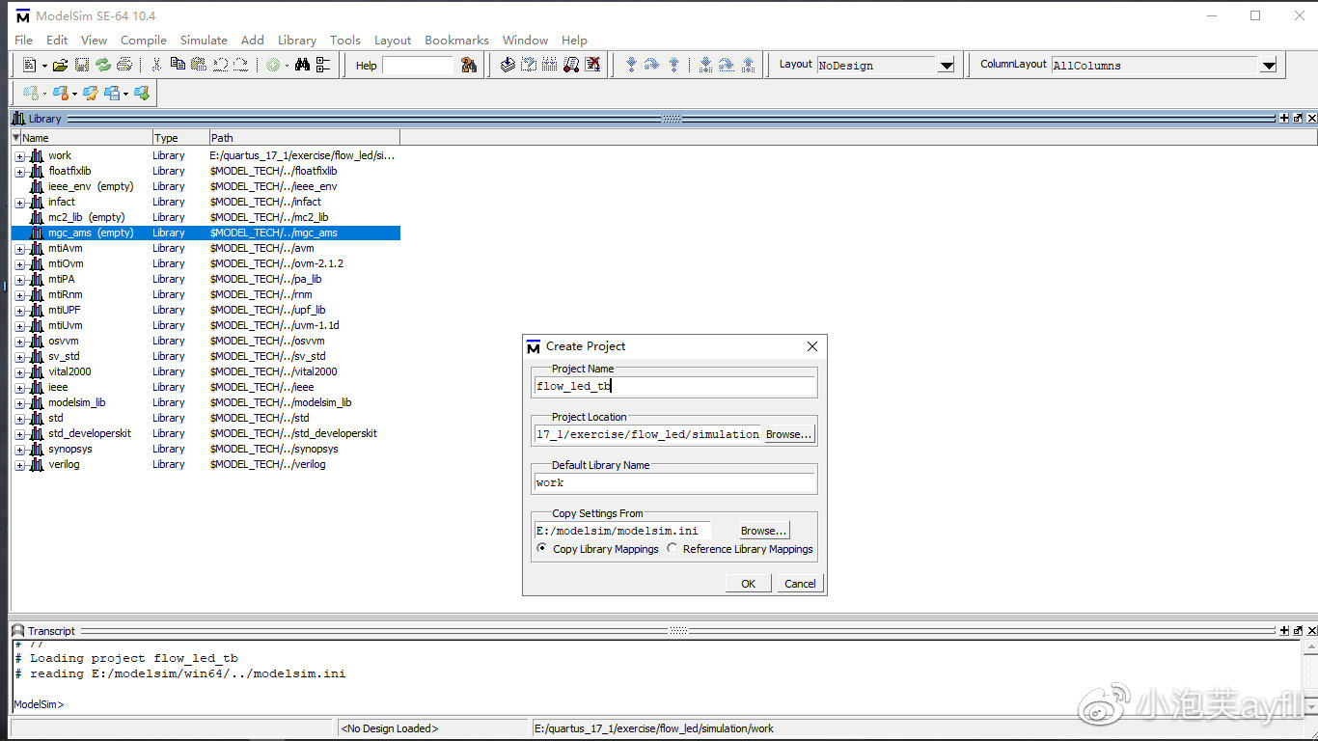Click the green Reload toolbar icon
This screenshot has height=741, width=1318.
[x=103, y=65]
